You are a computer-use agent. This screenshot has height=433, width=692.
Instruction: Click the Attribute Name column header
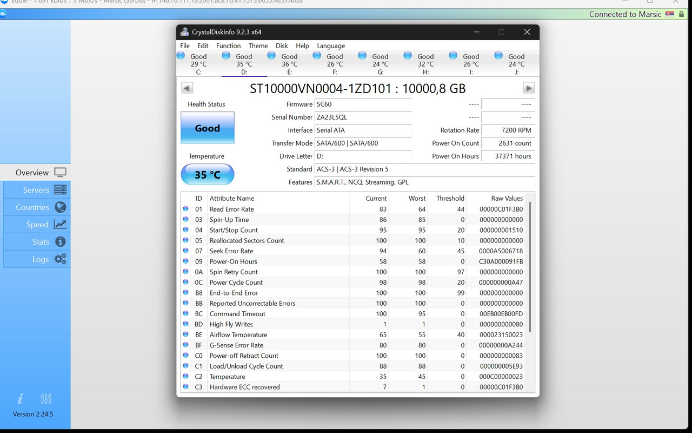(x=278, y=199)
